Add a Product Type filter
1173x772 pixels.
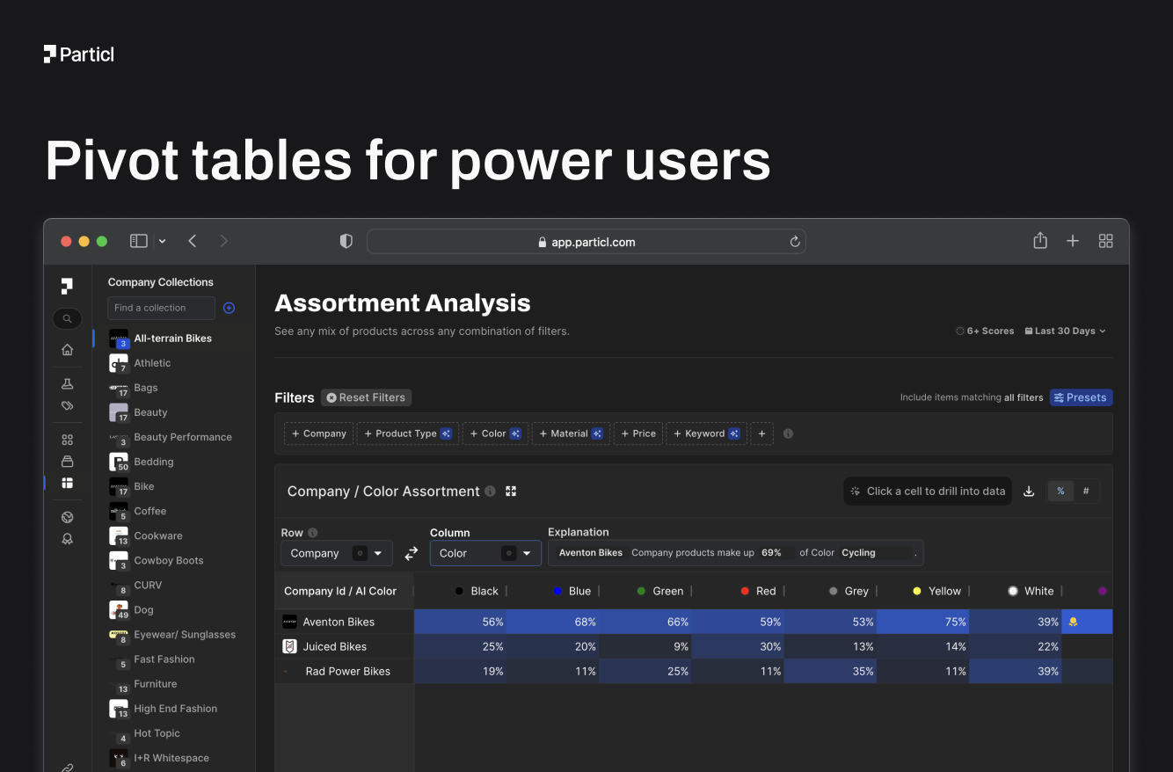tap(408, 433)
